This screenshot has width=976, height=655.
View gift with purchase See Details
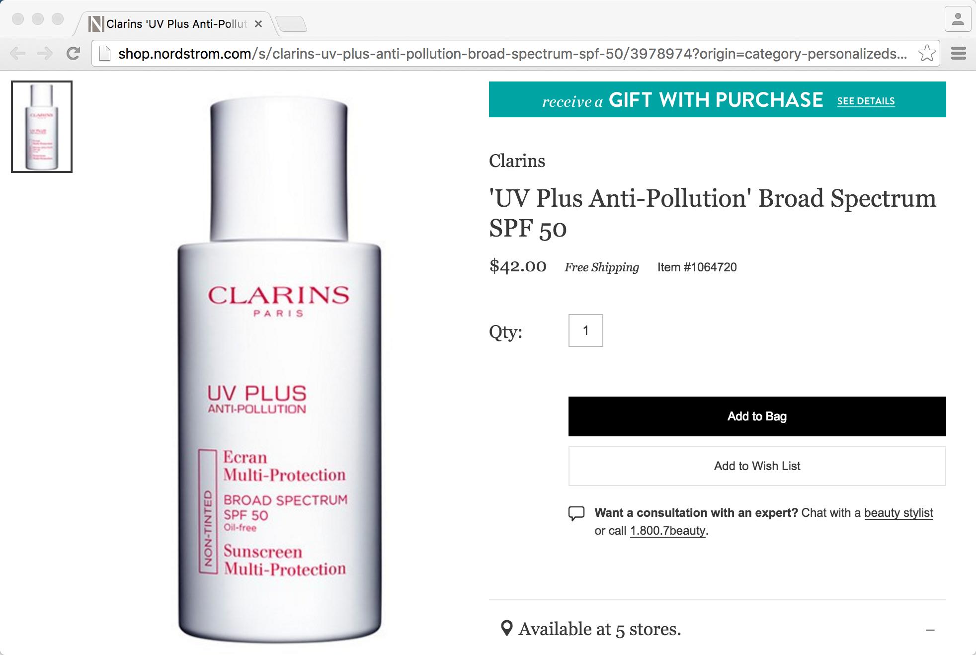[866, 101]
